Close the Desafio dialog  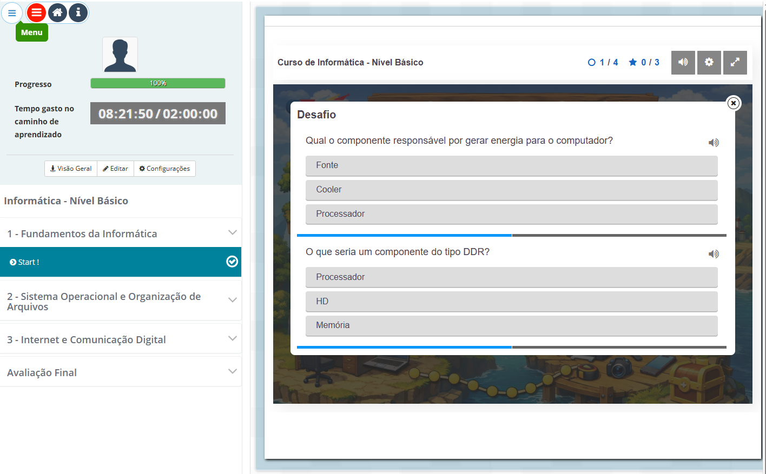point(733,103)
